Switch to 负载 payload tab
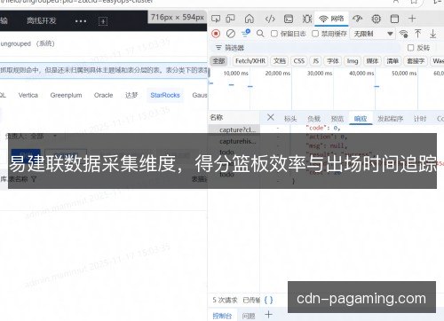 (313, 119)
